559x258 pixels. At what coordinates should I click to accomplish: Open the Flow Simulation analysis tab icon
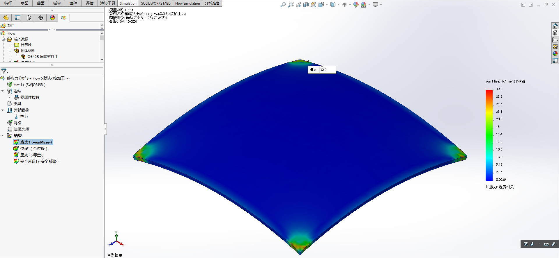[x=64, y=18]
